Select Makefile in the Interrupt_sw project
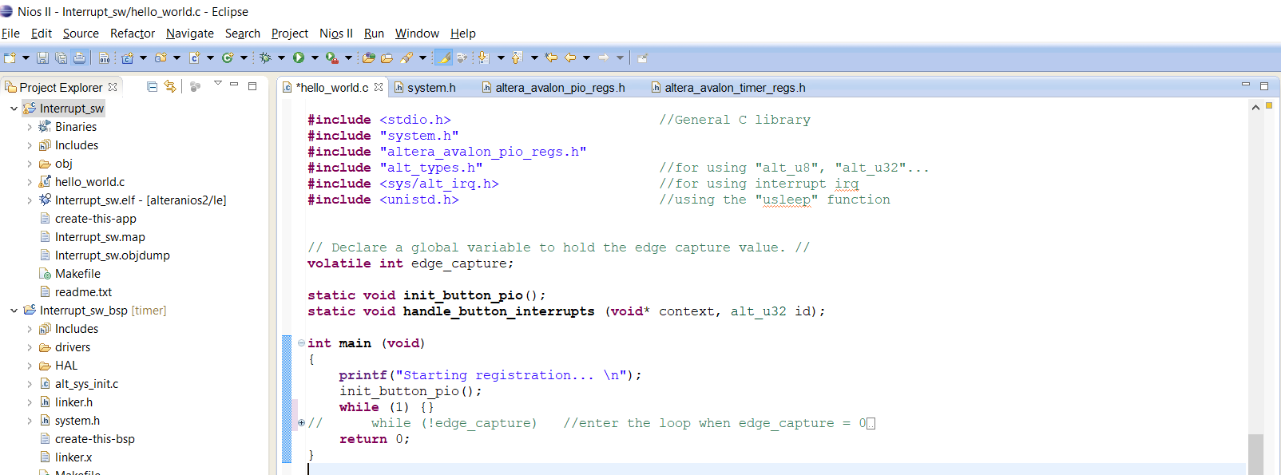Screen dimensions: 1281x475 77,274
